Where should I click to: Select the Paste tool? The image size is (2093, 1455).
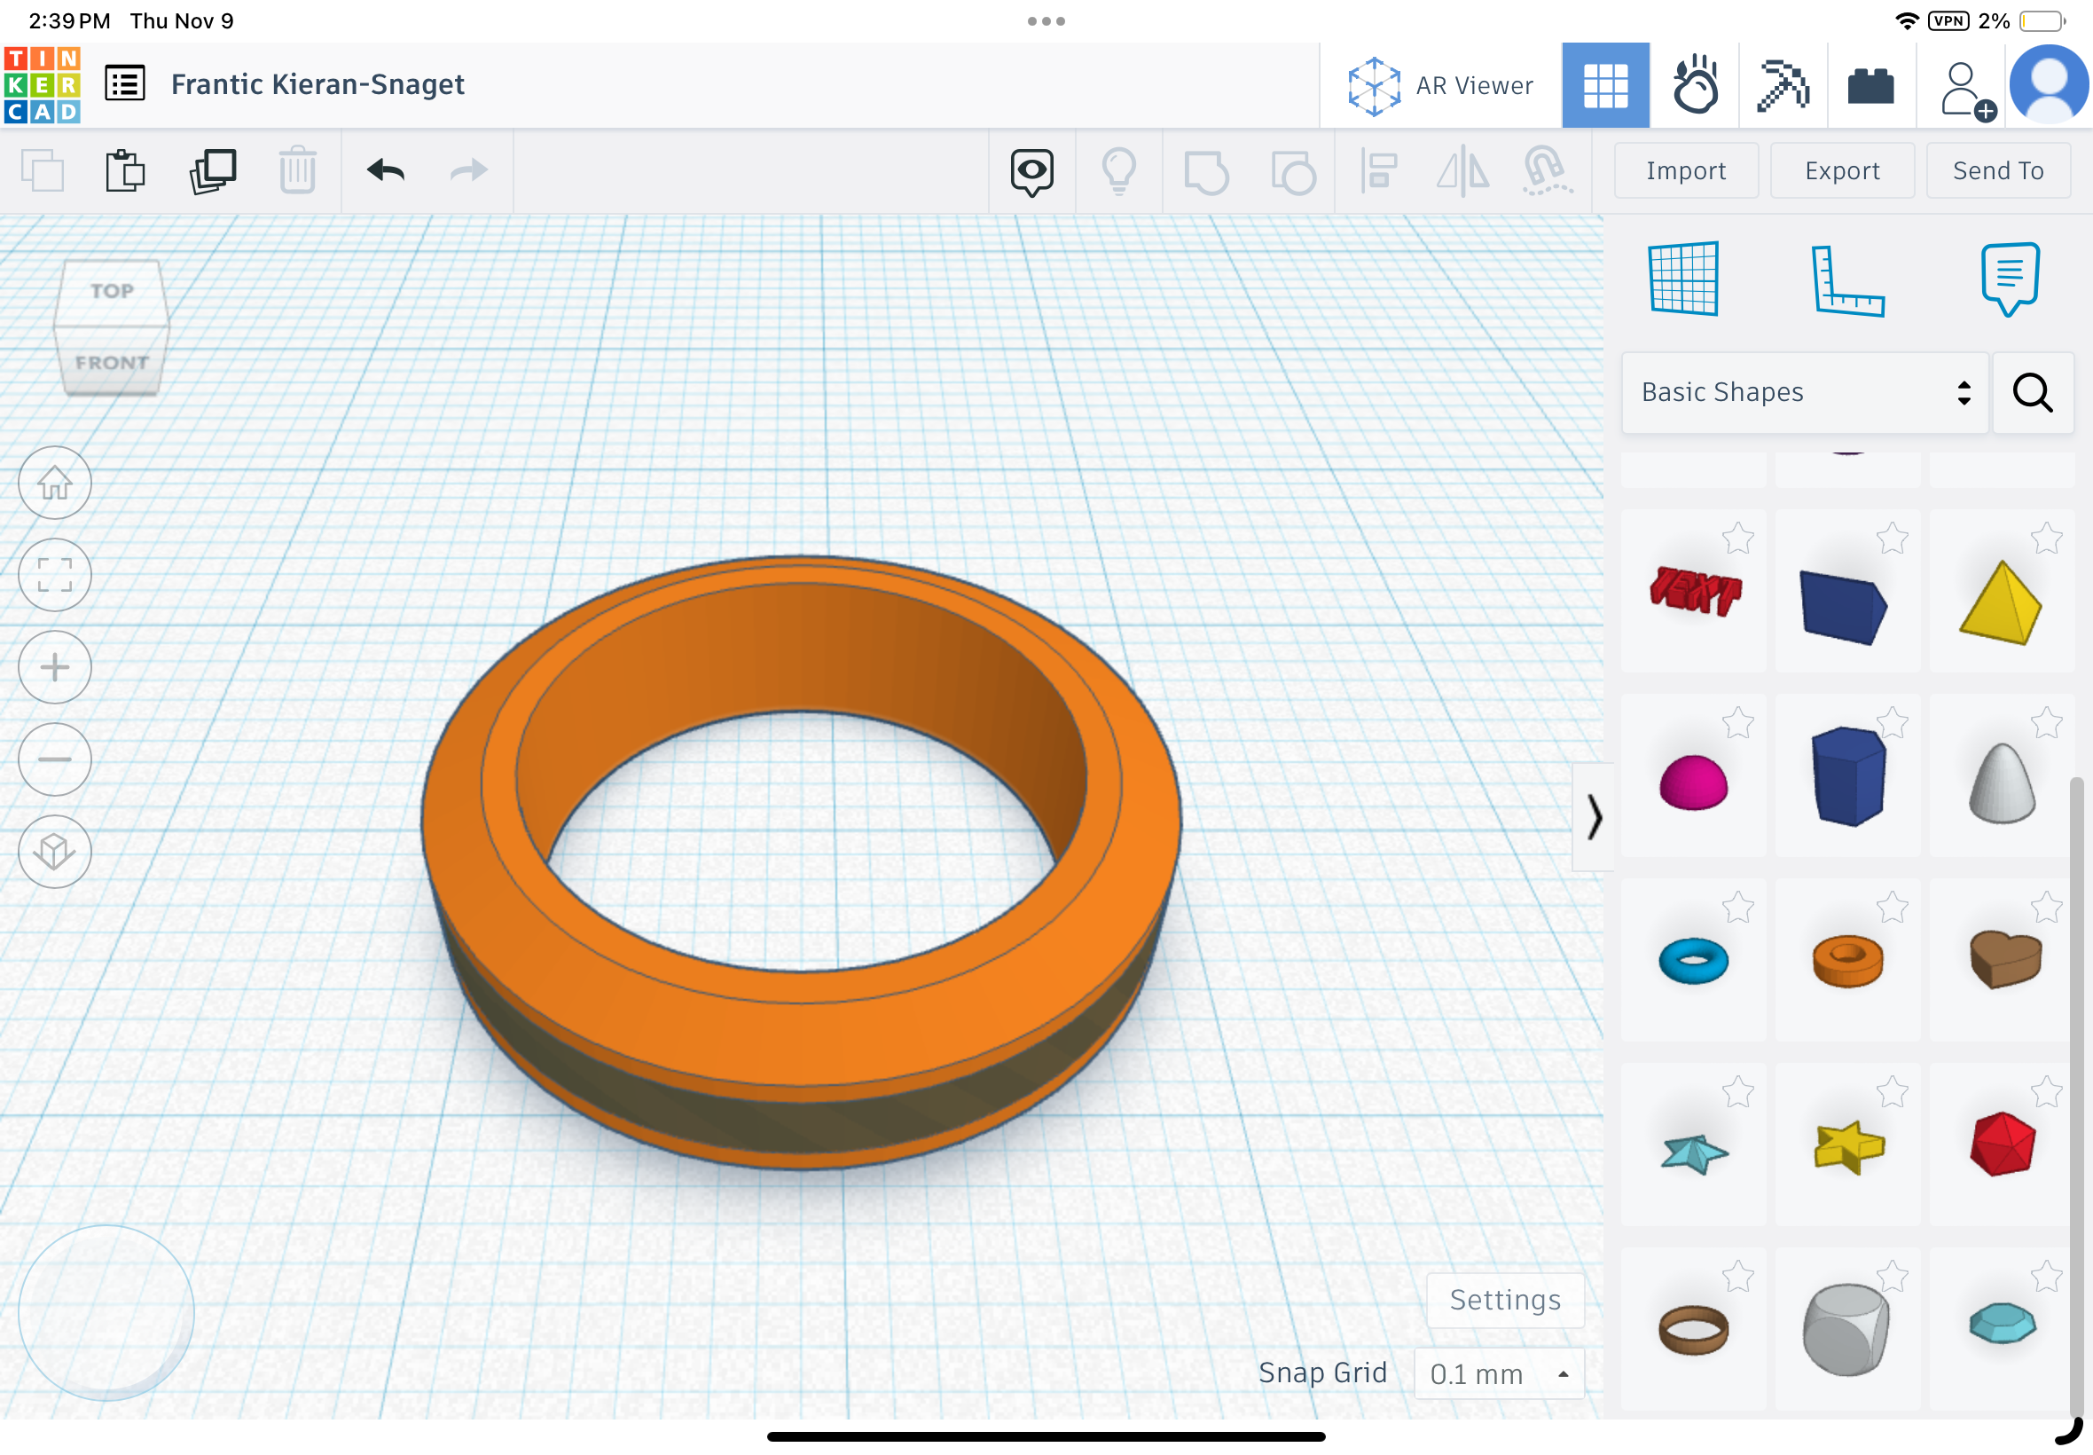(125, 170)
